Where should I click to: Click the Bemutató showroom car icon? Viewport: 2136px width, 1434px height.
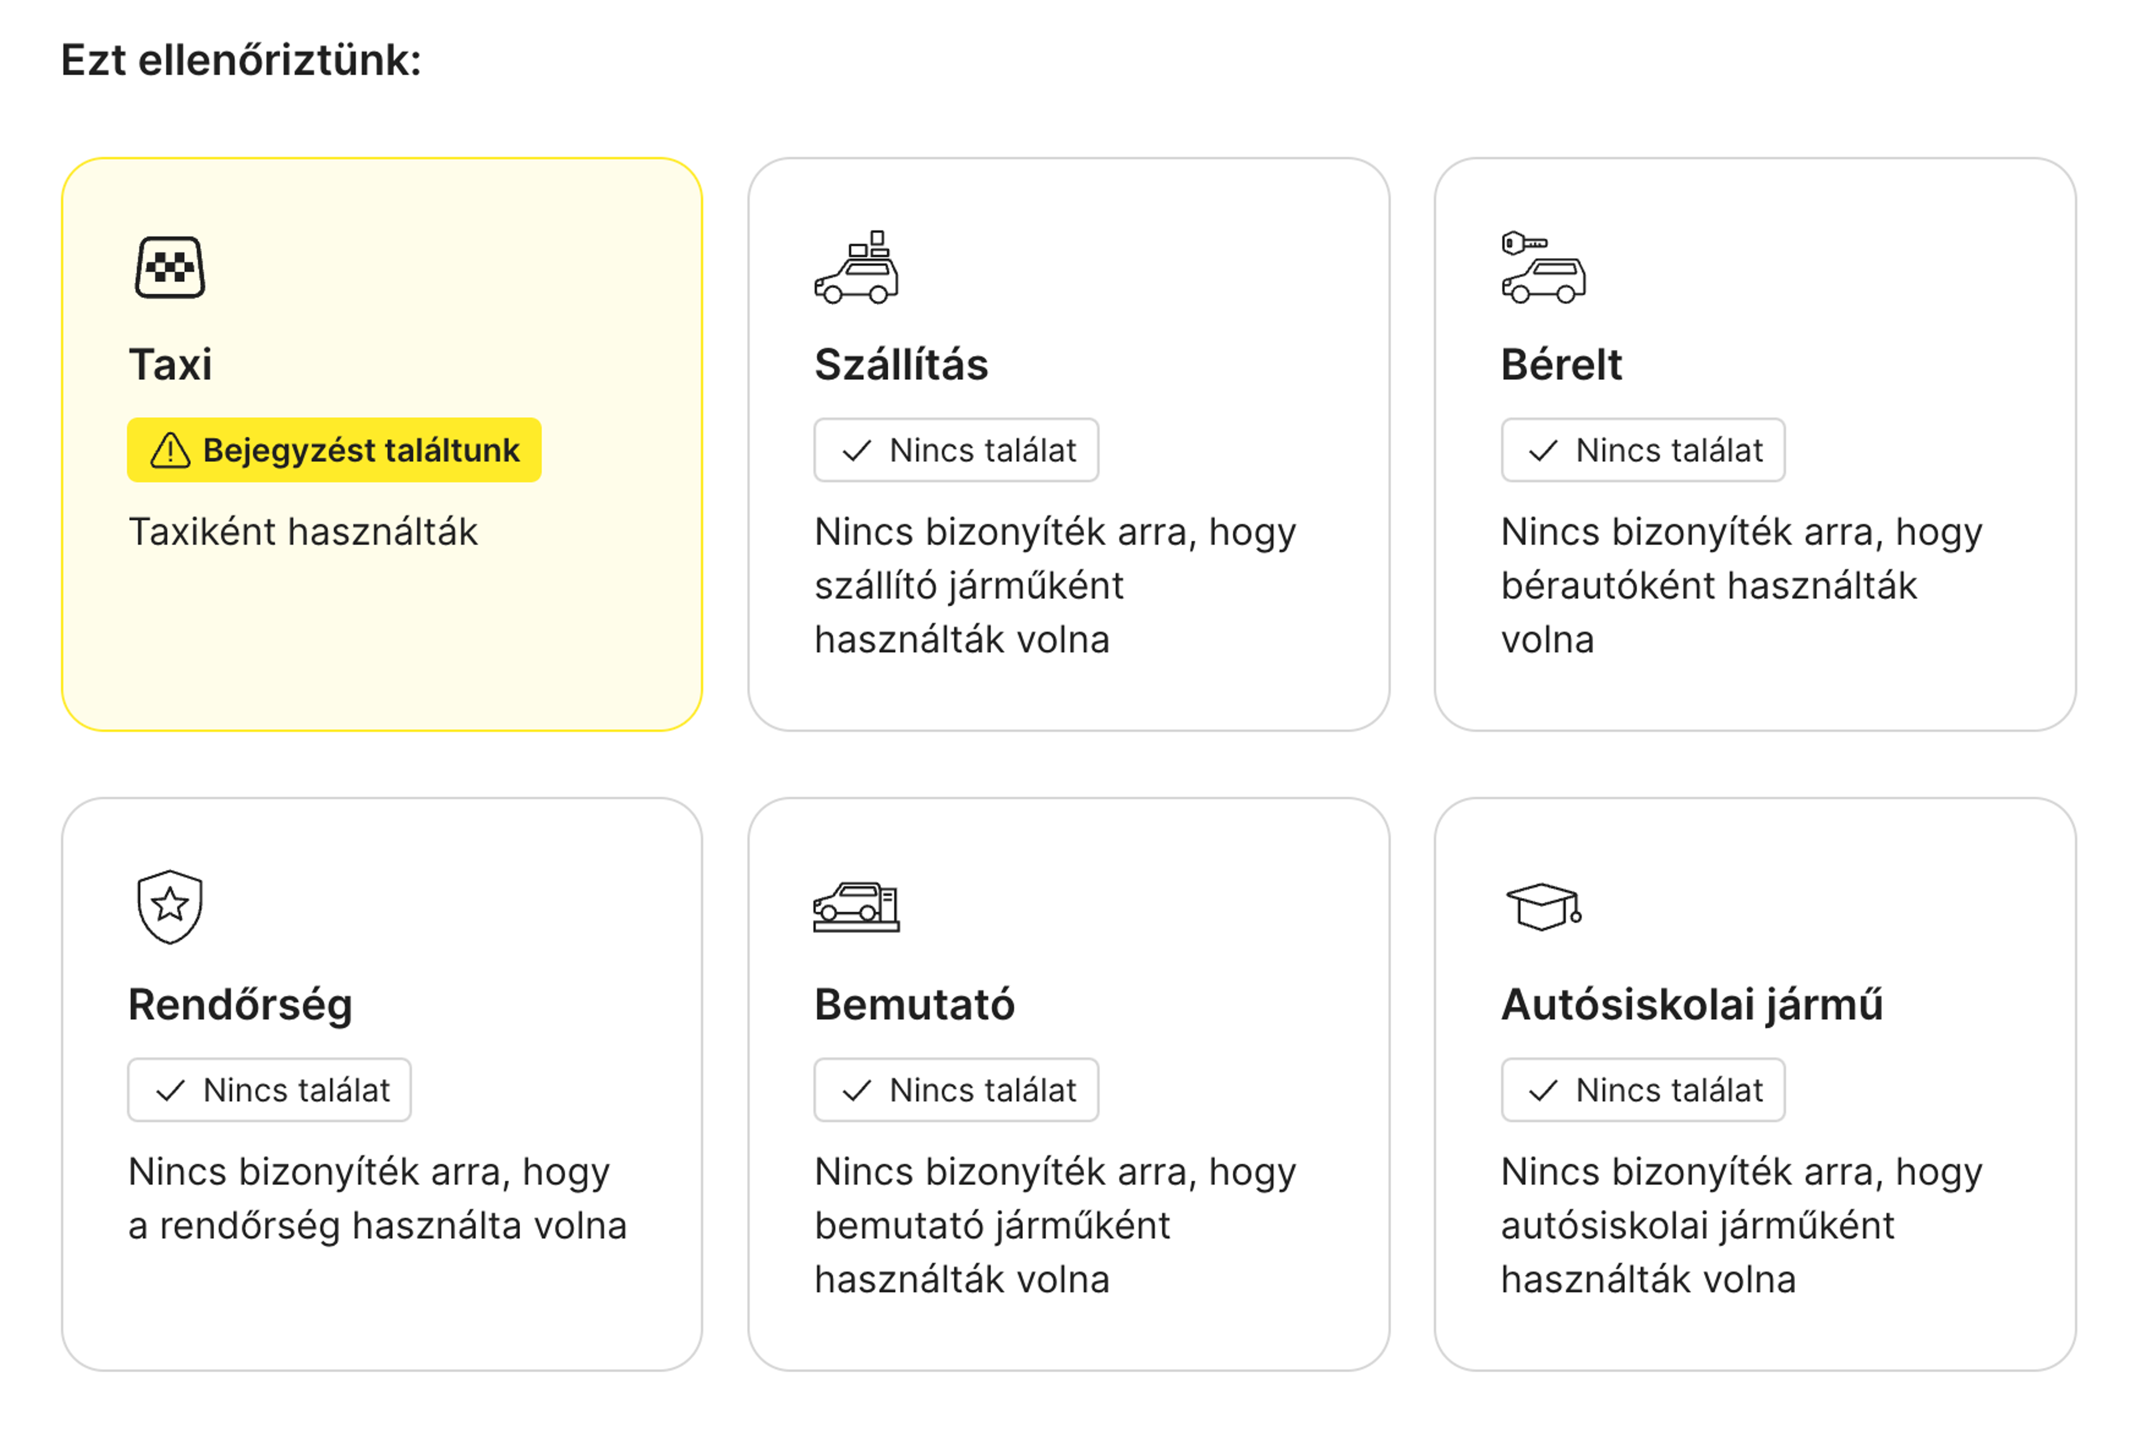pos(857,906)
